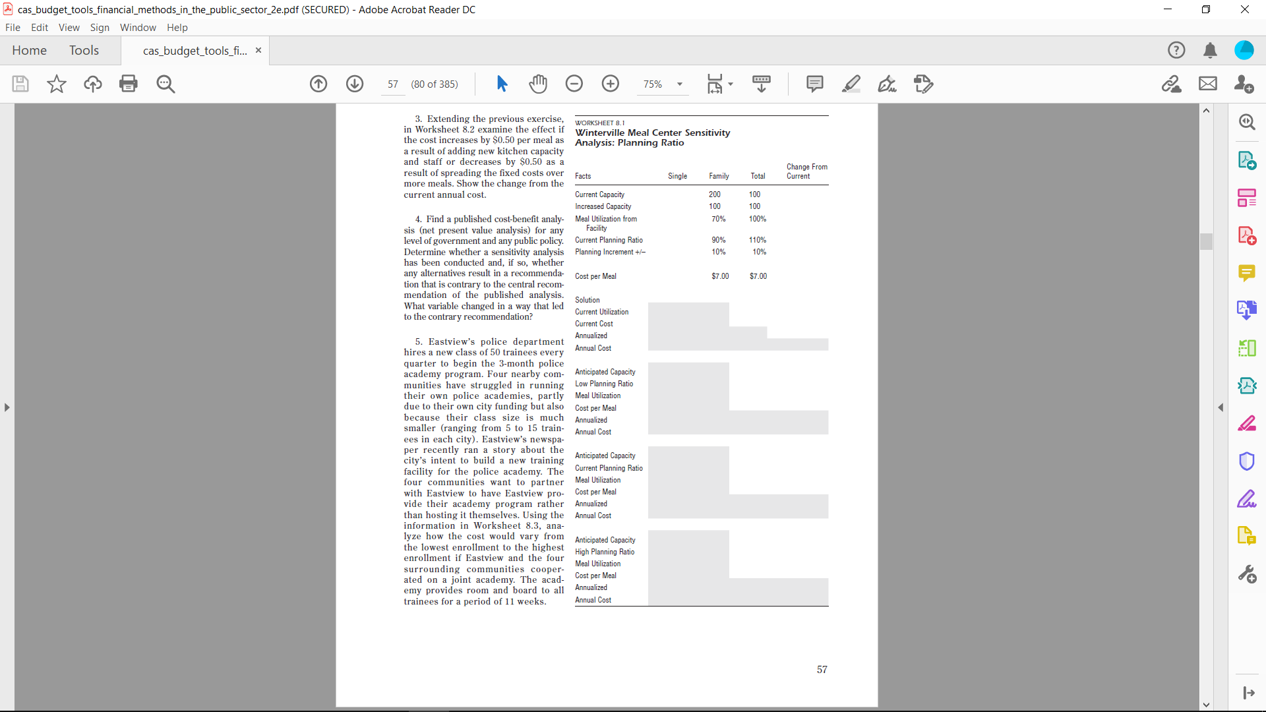The height and width of the screenshot is (712, 1266).
Task: Open the Sign document pen tool
Action: click(887, 84)
